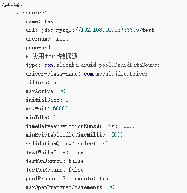Click the 'username: root' line

click(x=47, y=39)
